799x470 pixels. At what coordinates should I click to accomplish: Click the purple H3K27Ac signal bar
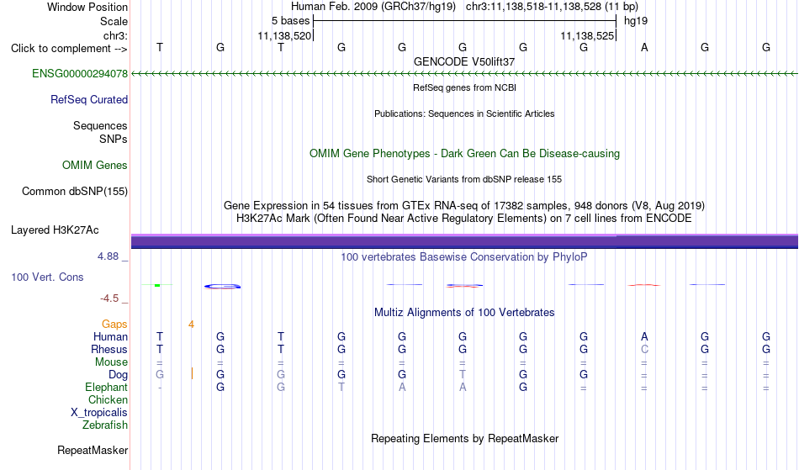(464, 241)
